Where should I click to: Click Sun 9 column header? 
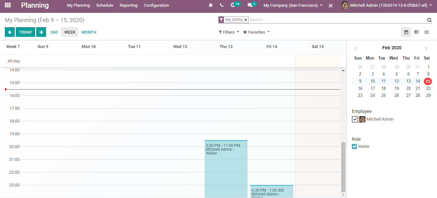[x=43, y=47]
